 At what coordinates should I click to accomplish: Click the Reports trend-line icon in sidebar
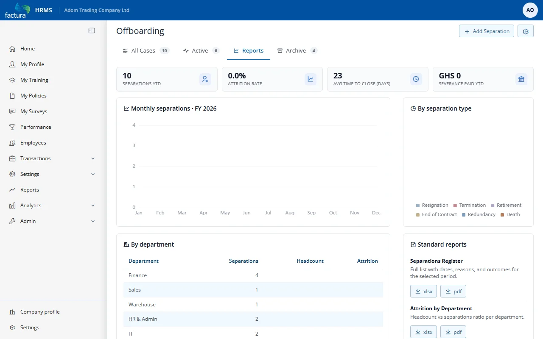[12, 190]
